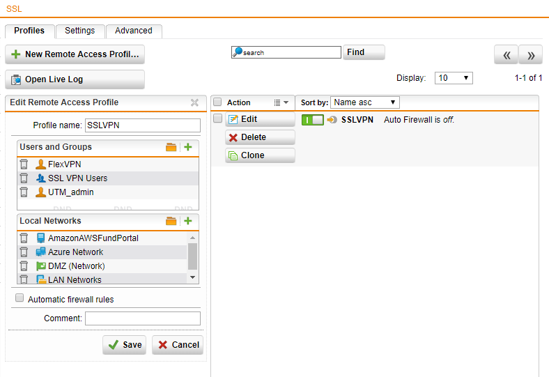This screenshot has width=549, height=377.
Task: Add new network with green plus in Local Networks
Action: pyautogui.click(x=188, y=221)
